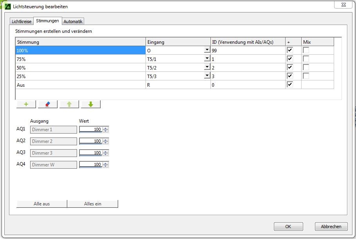The width and height of the screenshot is (356, 239).
Task: Increase AQ2 Wert with up spinner
Action: pyautogui.click(x=105, y=140)
